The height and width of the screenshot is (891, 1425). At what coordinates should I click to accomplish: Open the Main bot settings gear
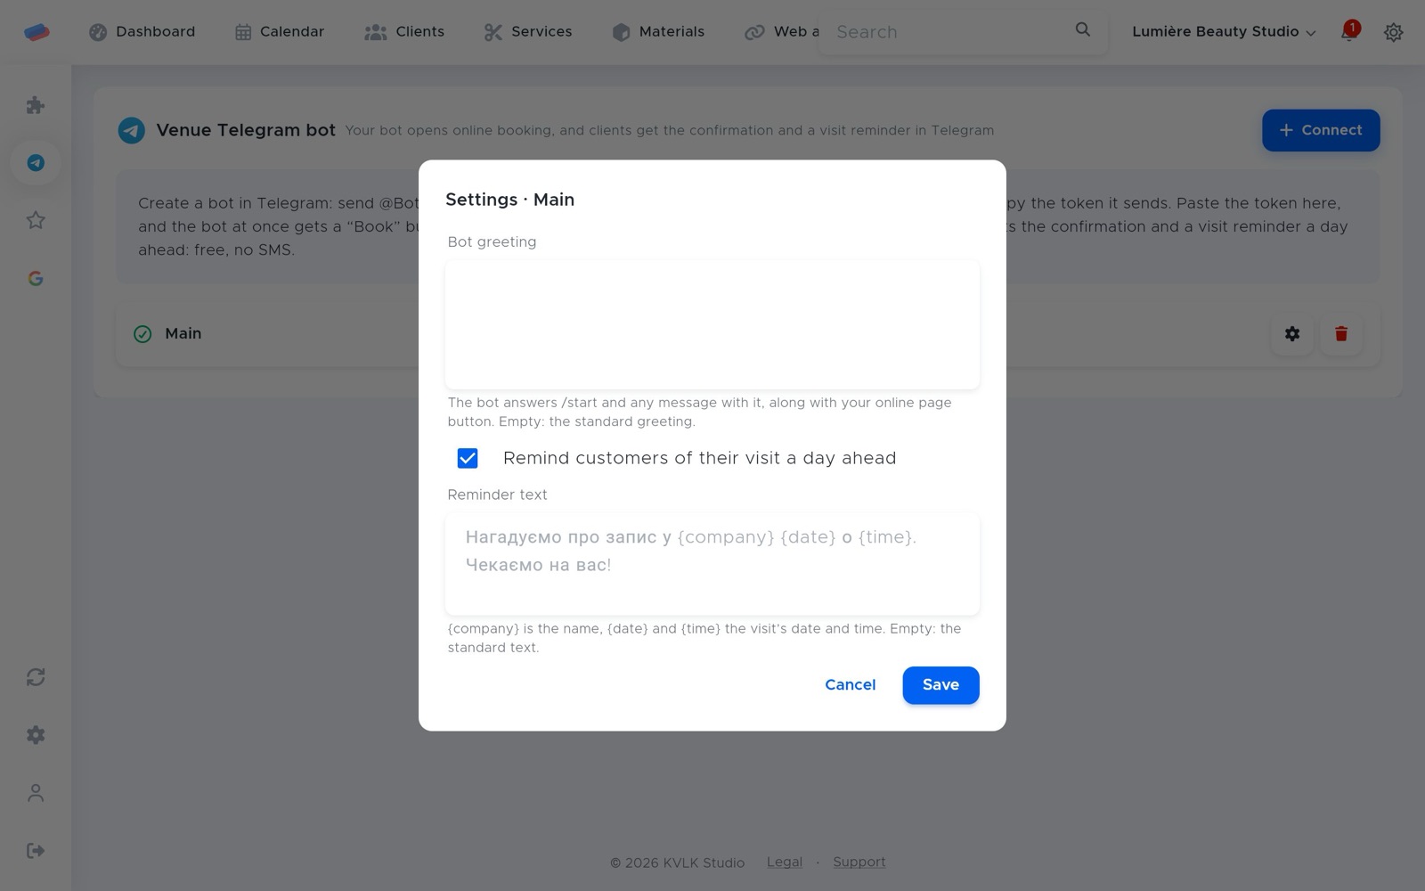[x=1292, y=334]
